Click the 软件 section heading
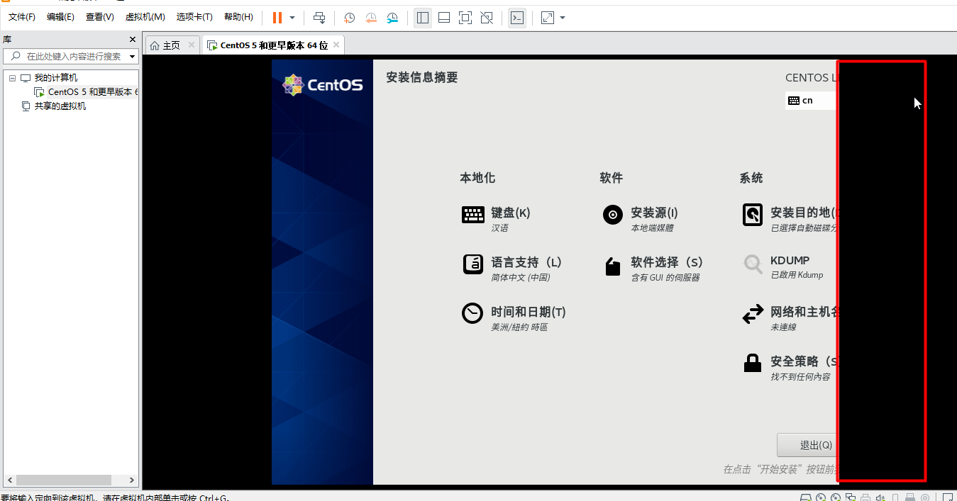 (611, 178)
